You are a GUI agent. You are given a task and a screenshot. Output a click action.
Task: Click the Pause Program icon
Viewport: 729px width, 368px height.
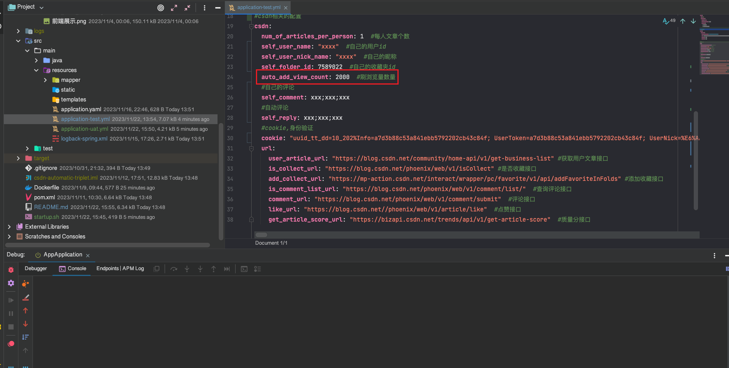(11, 314)
